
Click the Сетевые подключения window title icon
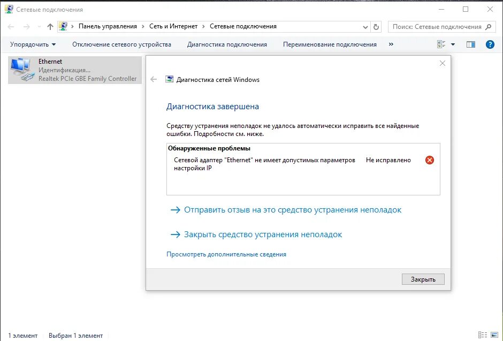(9, 9)
